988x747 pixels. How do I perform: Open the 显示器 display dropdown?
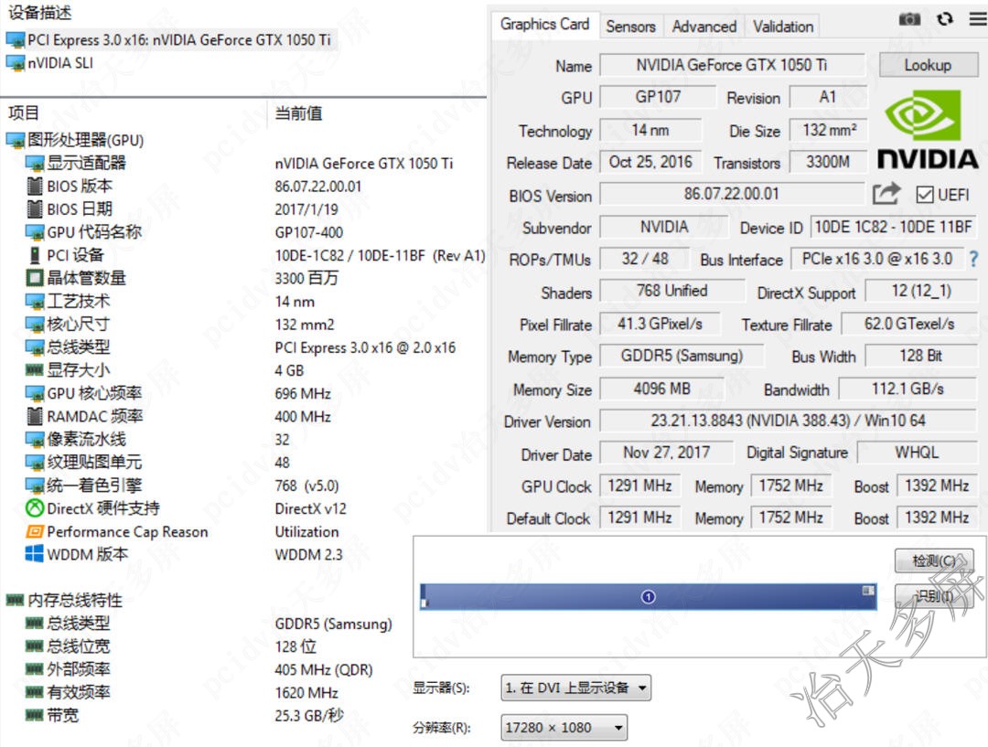(x=576, y=688)
